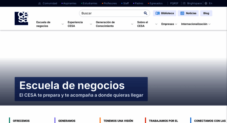Expand the Internacionalización chevron

[209, 24]
